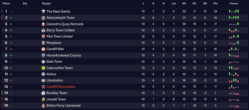Image resolution: width=249 pixels, height=110 pixels.
Task: Click Connah's Quay Nomads crest icon
Action: tap(43, 24)
